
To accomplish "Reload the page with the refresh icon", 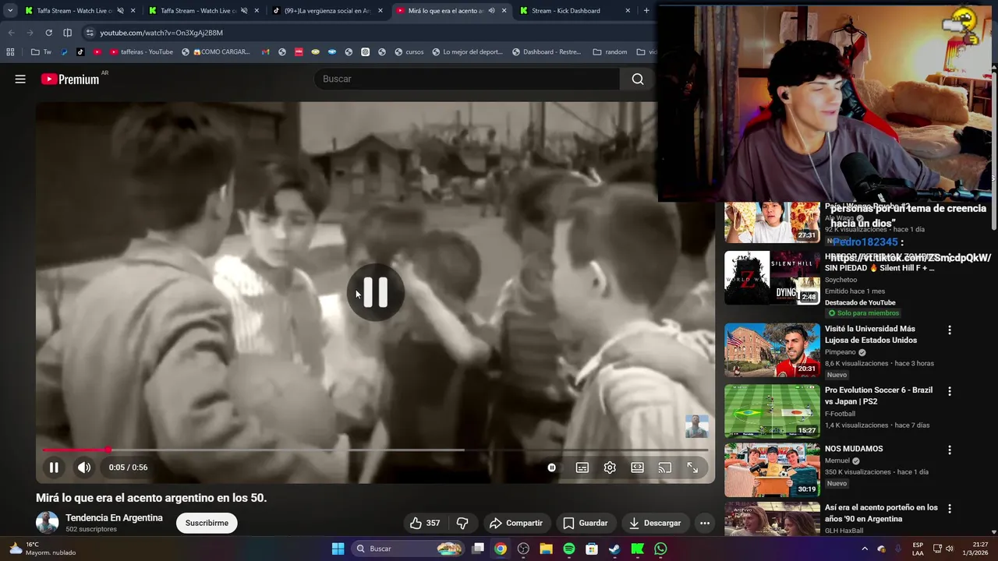I will tap(48, 33).
